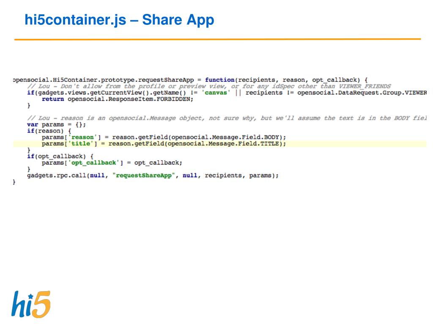This screenshot has width=433, height=324.
Task: Select the requestShareApp function declaration line
Action: coord(190,80)
